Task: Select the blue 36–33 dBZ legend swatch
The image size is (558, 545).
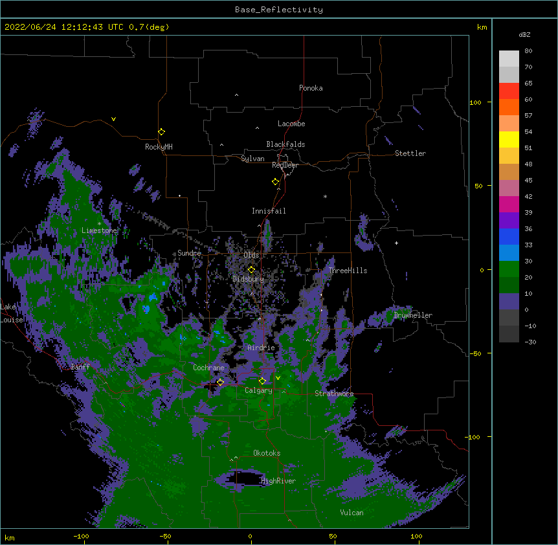Action: pos(509,237)
